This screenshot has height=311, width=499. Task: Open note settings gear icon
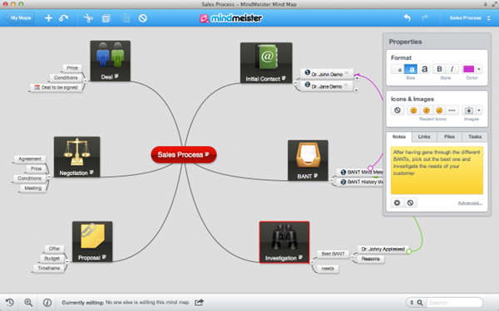point(398,202)
